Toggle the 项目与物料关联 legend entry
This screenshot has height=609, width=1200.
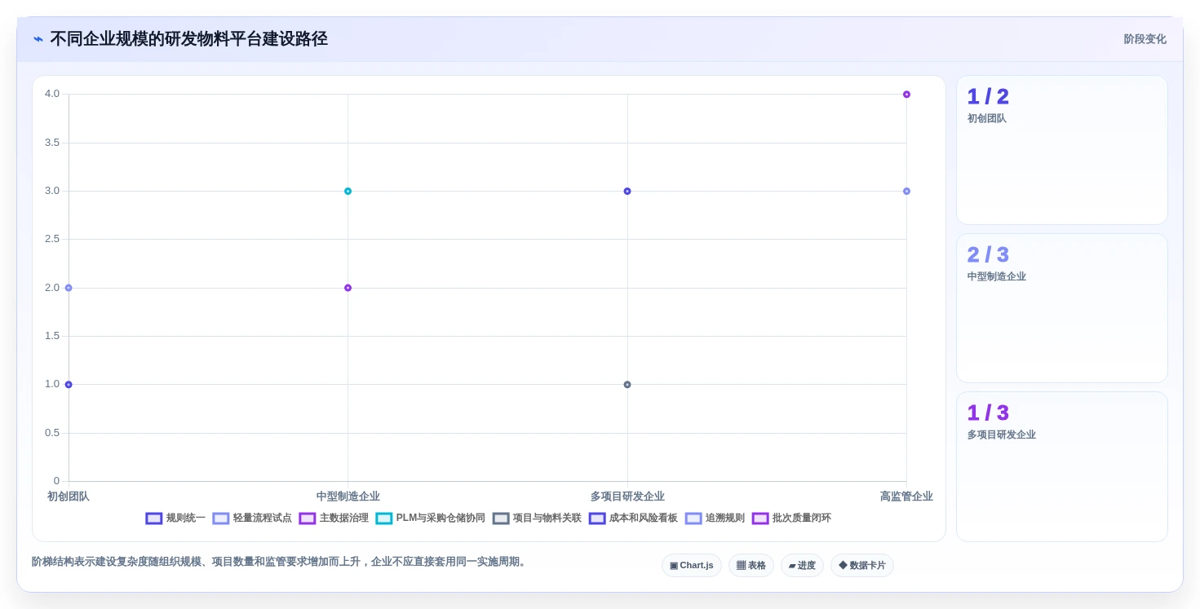tap(537, 518)
